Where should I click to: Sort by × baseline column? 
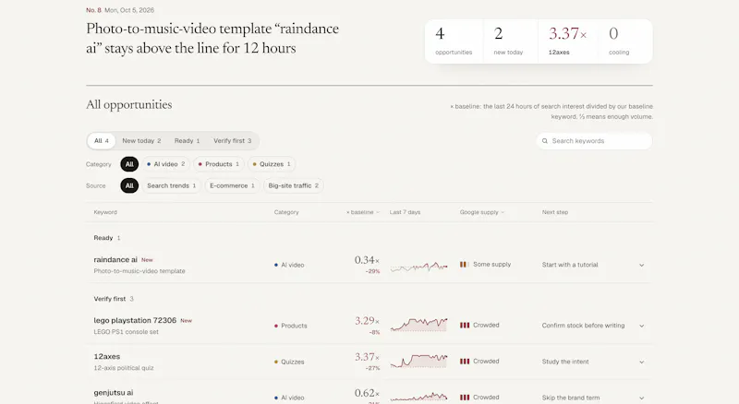pyautogui.click(x=362, y=212)
